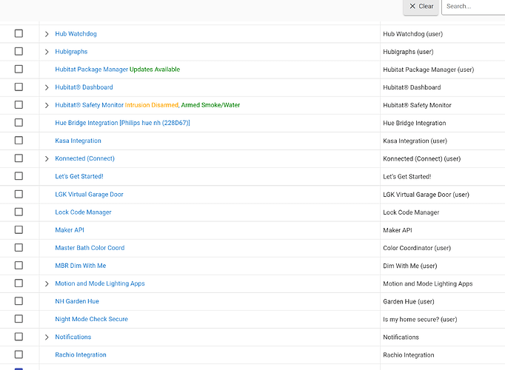Check the Master Bath Color Coord checkbox
This screenshot has width=505, height=370.
[19, 247]
